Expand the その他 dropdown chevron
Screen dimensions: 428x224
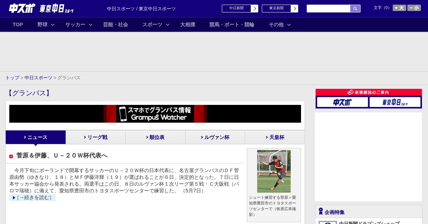289,25
